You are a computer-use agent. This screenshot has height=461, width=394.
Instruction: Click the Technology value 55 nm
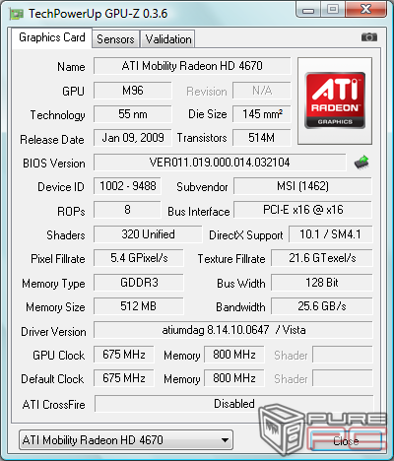click(x=133, y=114)
